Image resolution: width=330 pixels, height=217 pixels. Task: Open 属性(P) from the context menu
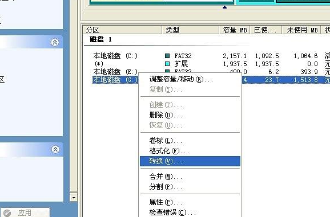coord(190,202)
